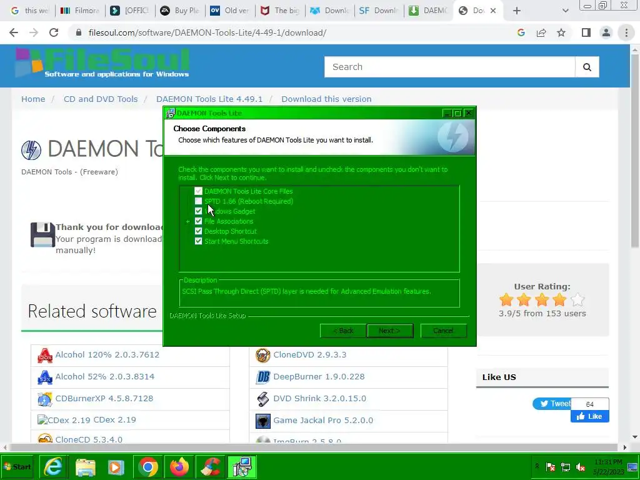Click the horizontal scrollbar right arrow
This screenshot has width=640, height=480.
click(x=625, y=447)
